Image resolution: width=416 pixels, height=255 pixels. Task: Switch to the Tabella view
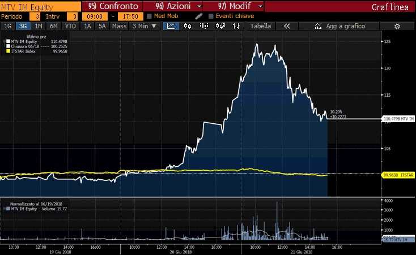pos(261,26)
